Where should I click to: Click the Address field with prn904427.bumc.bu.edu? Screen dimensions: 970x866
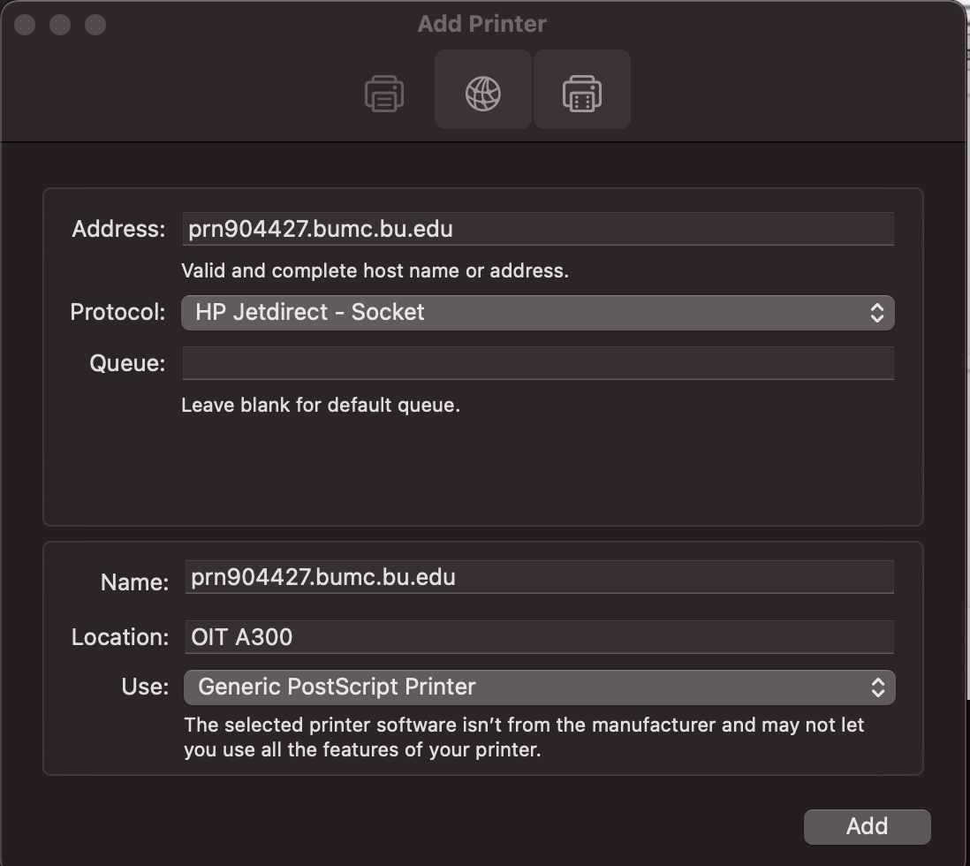pos(538,229)
